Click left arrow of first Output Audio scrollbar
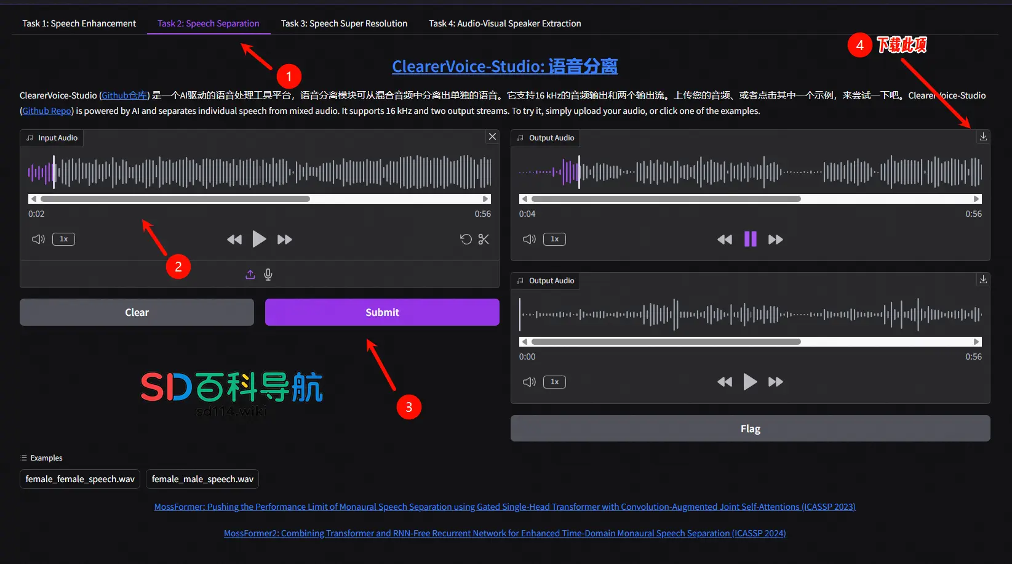The height and width of the screenshot is (564, 1012). click(525, 199)
